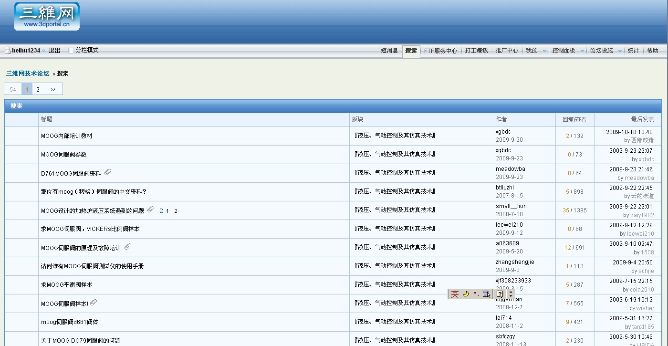Open last poster schjie profile
Image resolution: width=668 pixels, height=346 pixels.
647,271
